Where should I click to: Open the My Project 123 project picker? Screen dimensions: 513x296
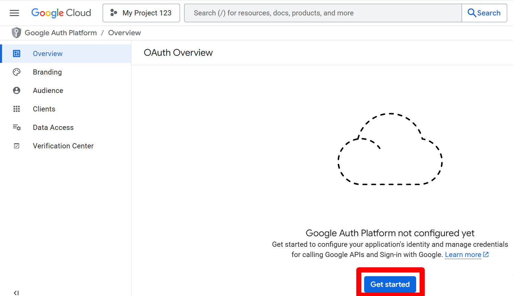point(141,13)
